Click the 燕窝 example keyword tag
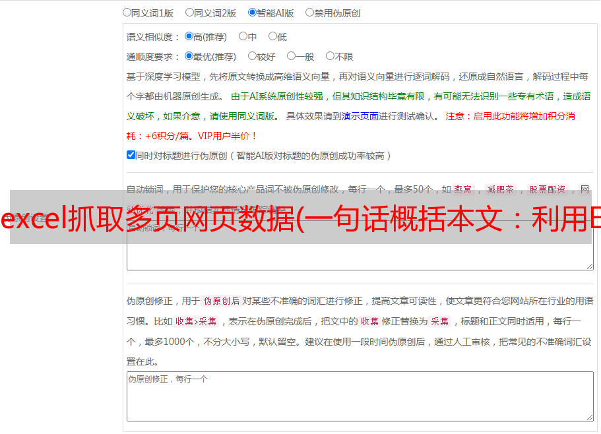 click(462, 189)
